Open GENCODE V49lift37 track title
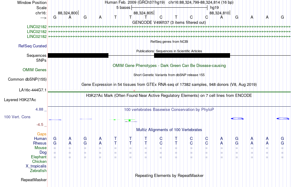 pyautogui.click(x=169, y=22)
